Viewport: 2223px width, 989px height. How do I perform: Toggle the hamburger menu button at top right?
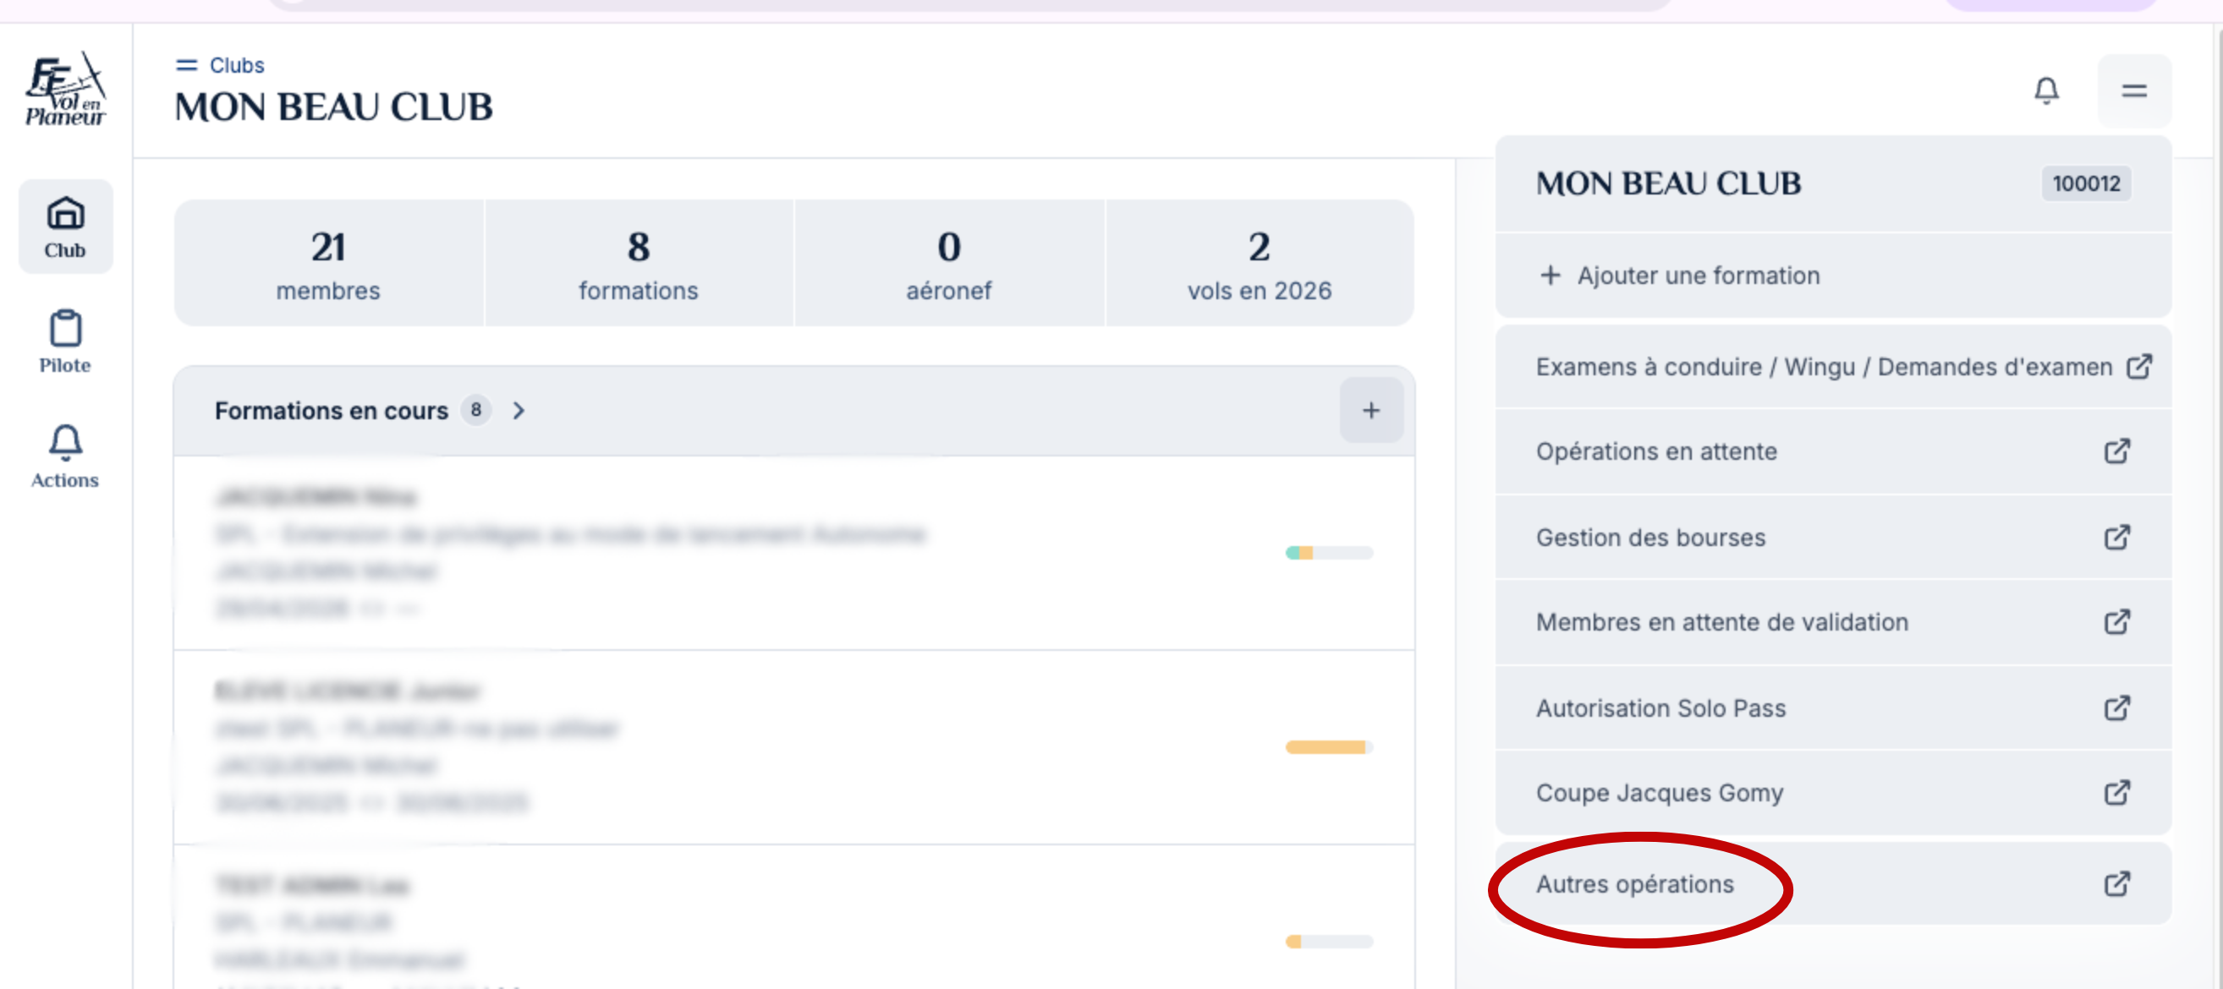click(2134, 90)
